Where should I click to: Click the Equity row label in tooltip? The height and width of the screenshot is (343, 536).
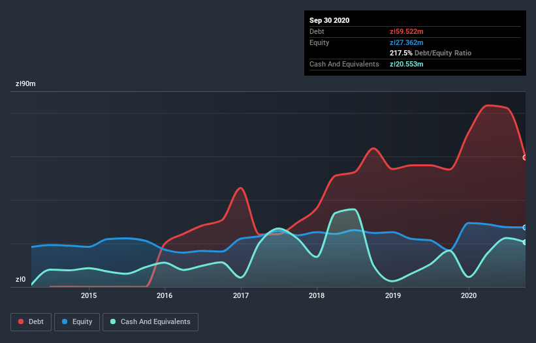point(319,42)
